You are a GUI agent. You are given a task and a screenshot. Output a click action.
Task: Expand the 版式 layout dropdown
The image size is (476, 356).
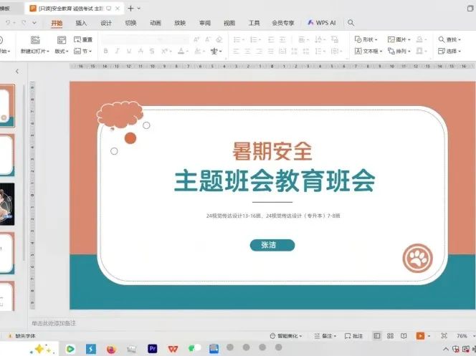(x=62, y=52)
